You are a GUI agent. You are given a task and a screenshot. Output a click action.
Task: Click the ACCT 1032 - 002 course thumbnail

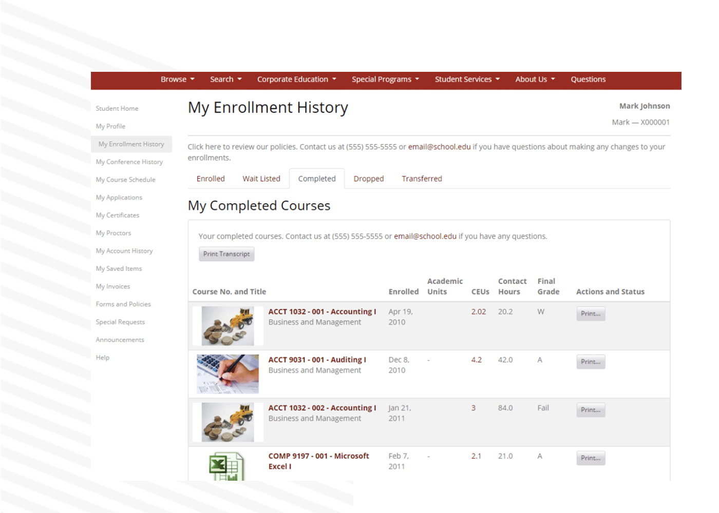click(228, 422)
